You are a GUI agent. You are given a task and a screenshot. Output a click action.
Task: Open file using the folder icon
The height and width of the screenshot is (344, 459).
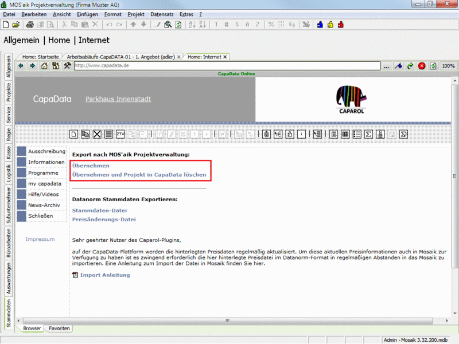(x=16, y=25)
